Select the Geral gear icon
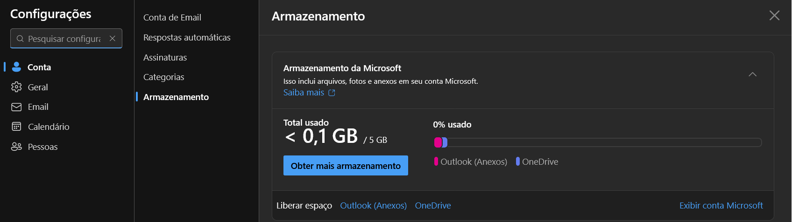 [16, 87]
